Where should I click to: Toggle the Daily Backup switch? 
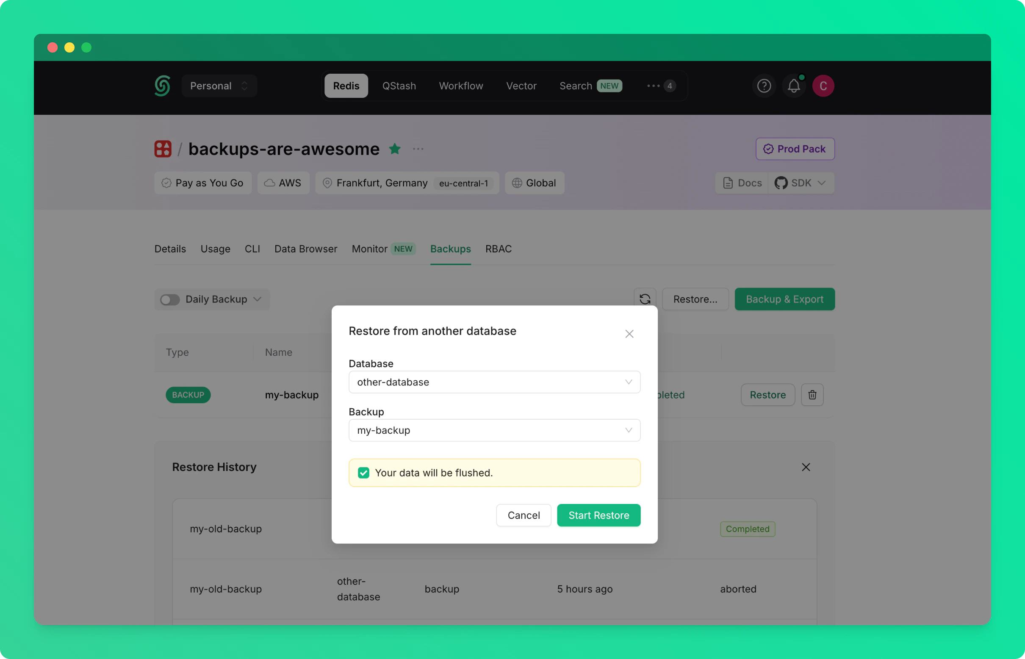pyautogui.click(x=170, y=299)
